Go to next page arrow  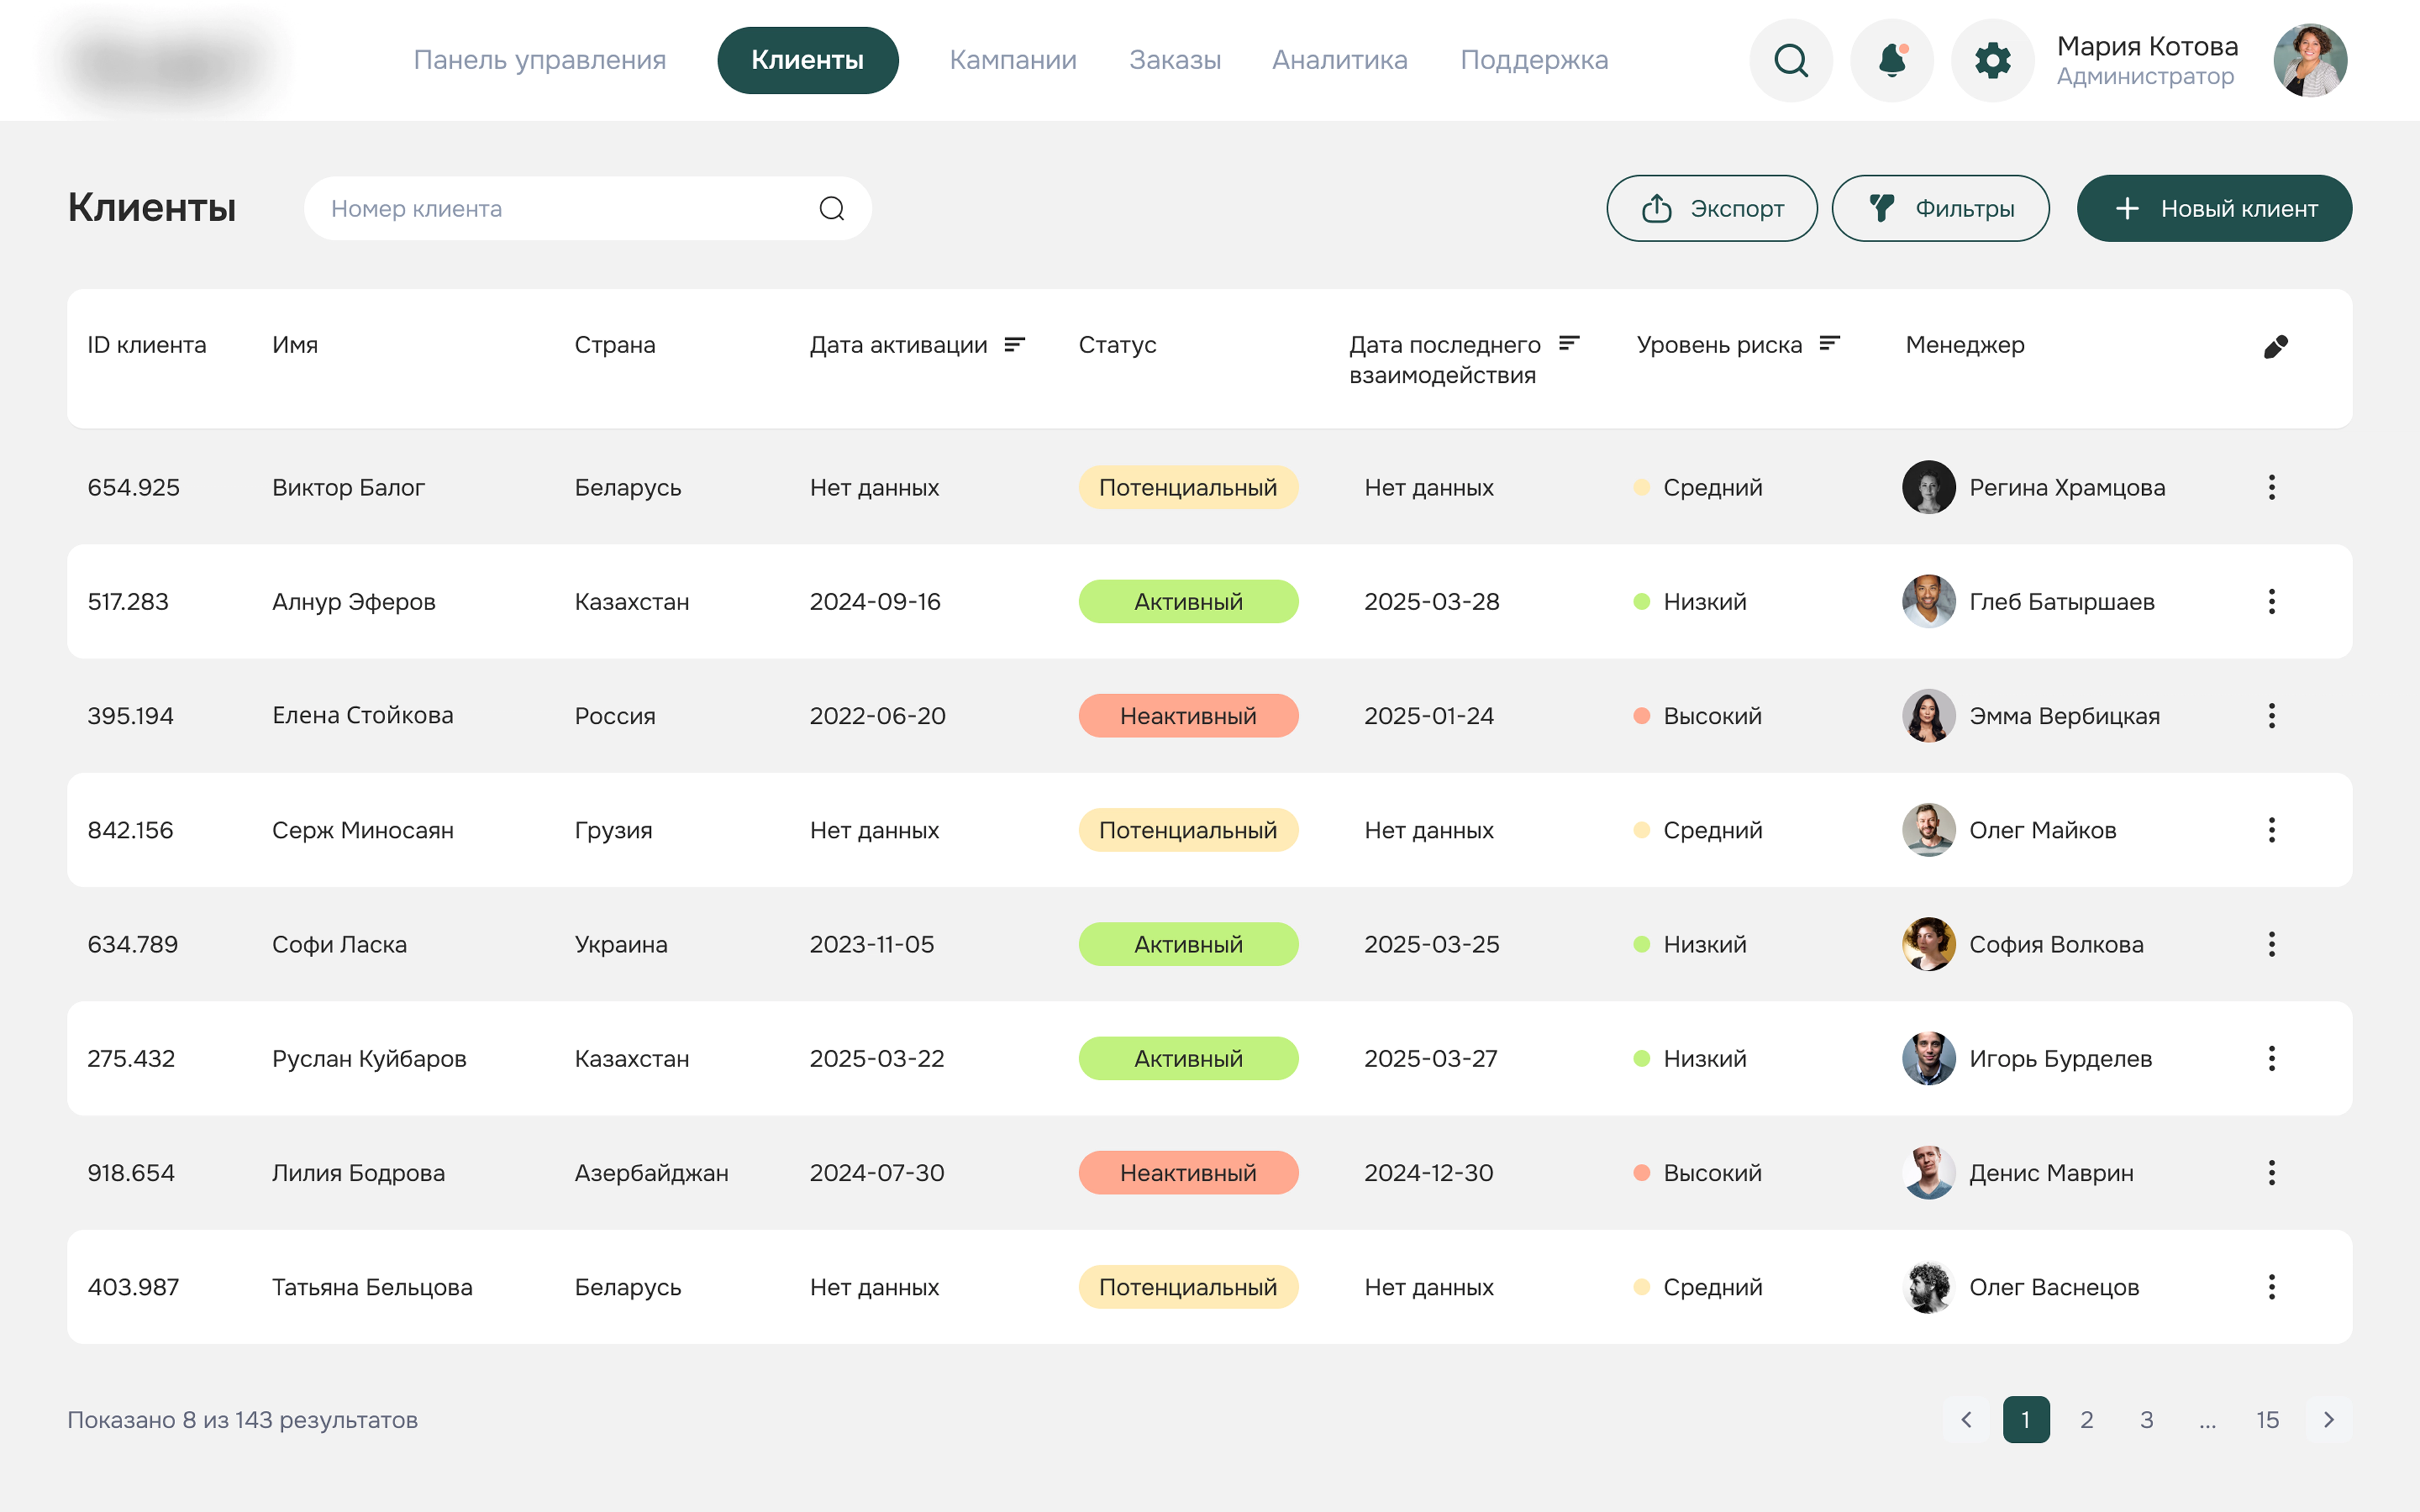[2328, 1419]
